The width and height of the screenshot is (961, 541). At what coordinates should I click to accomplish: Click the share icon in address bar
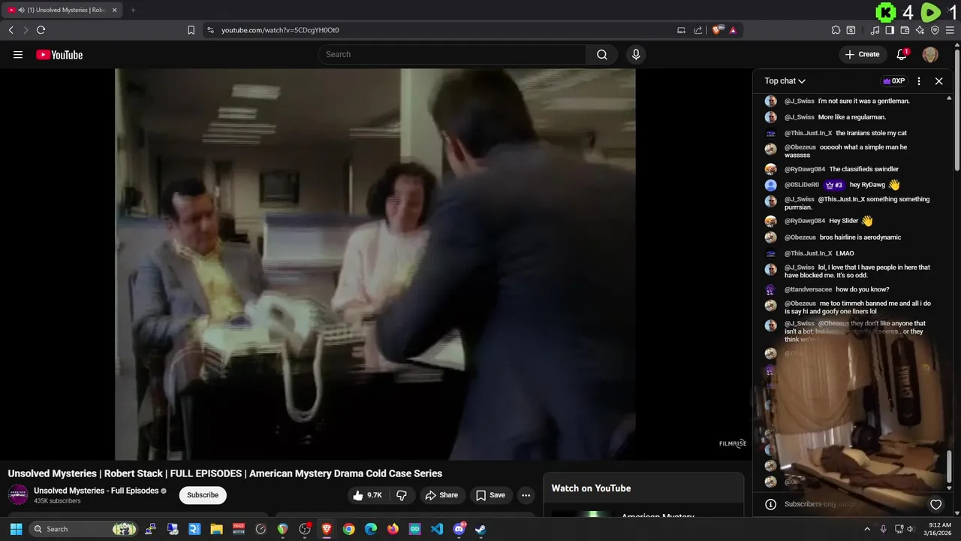click(x=698, y=30)
